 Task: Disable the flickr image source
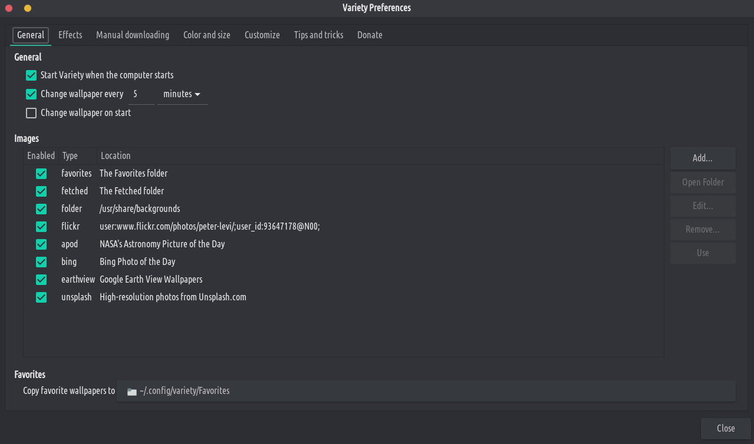(x=41, y=227)
